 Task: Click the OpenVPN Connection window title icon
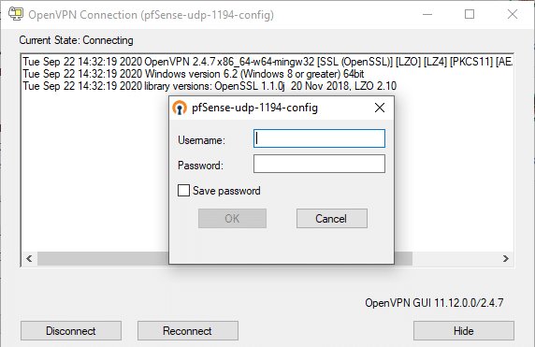coord(16,14)
